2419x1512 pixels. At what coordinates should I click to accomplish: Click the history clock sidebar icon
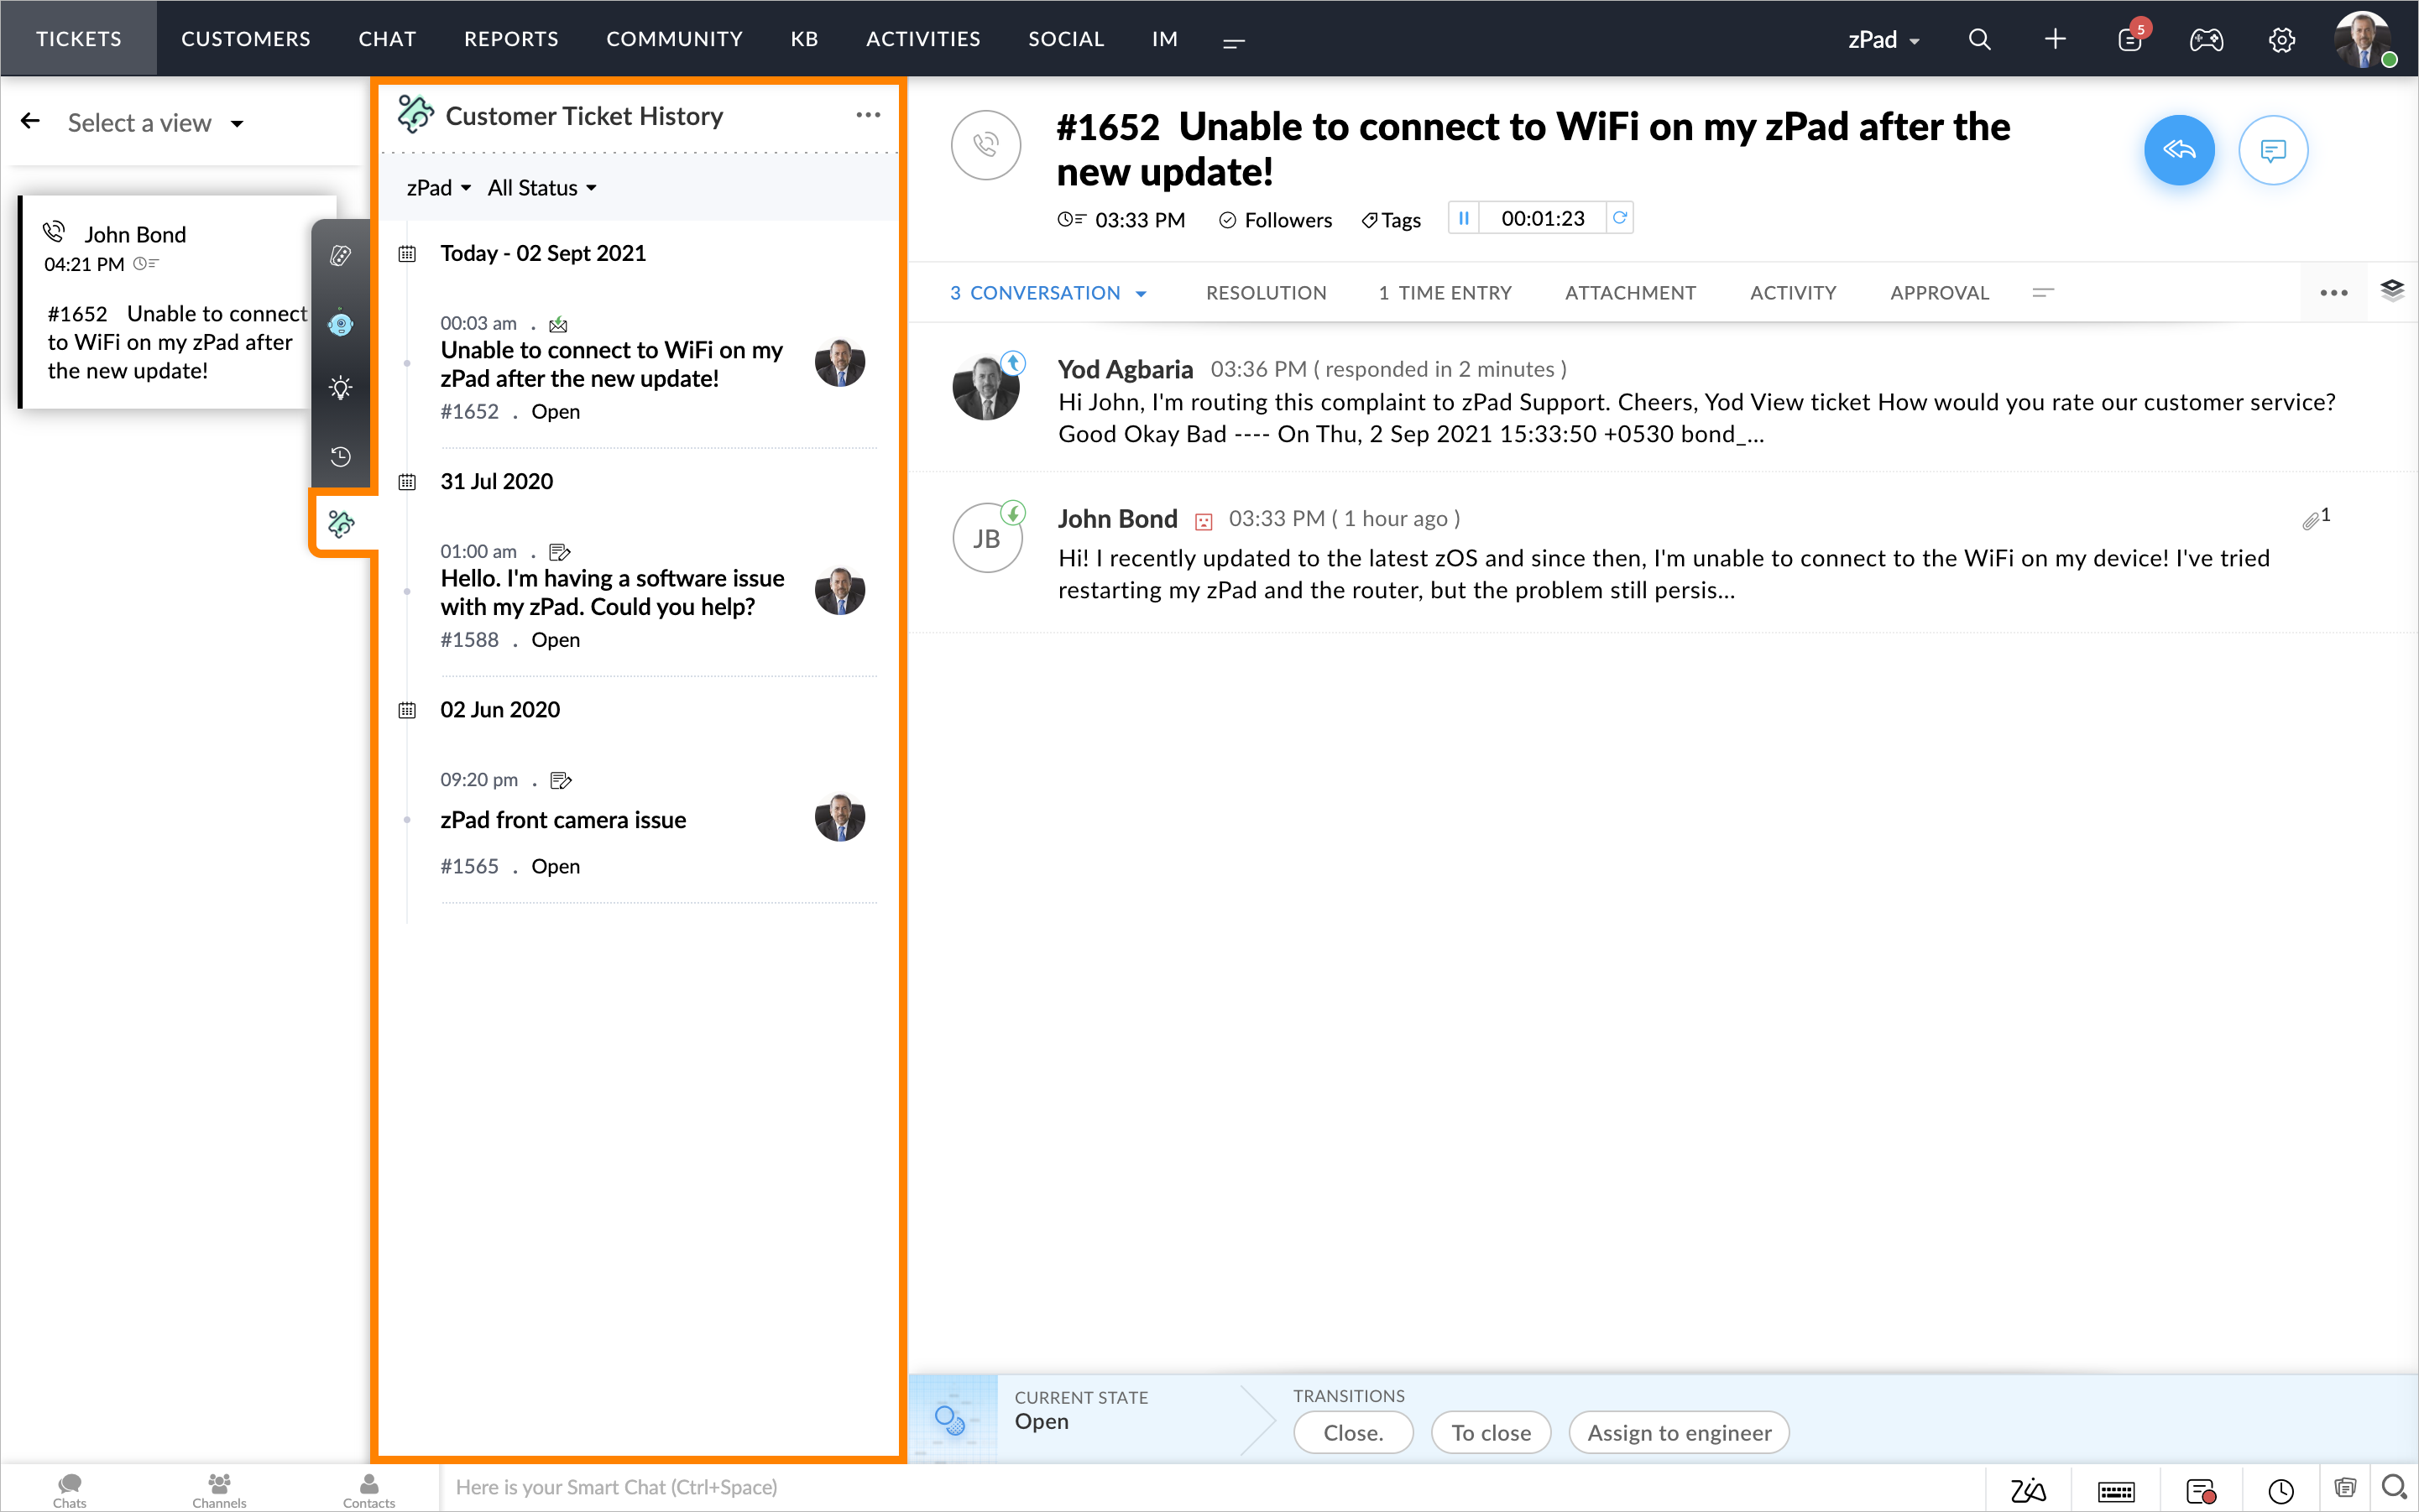341,456
